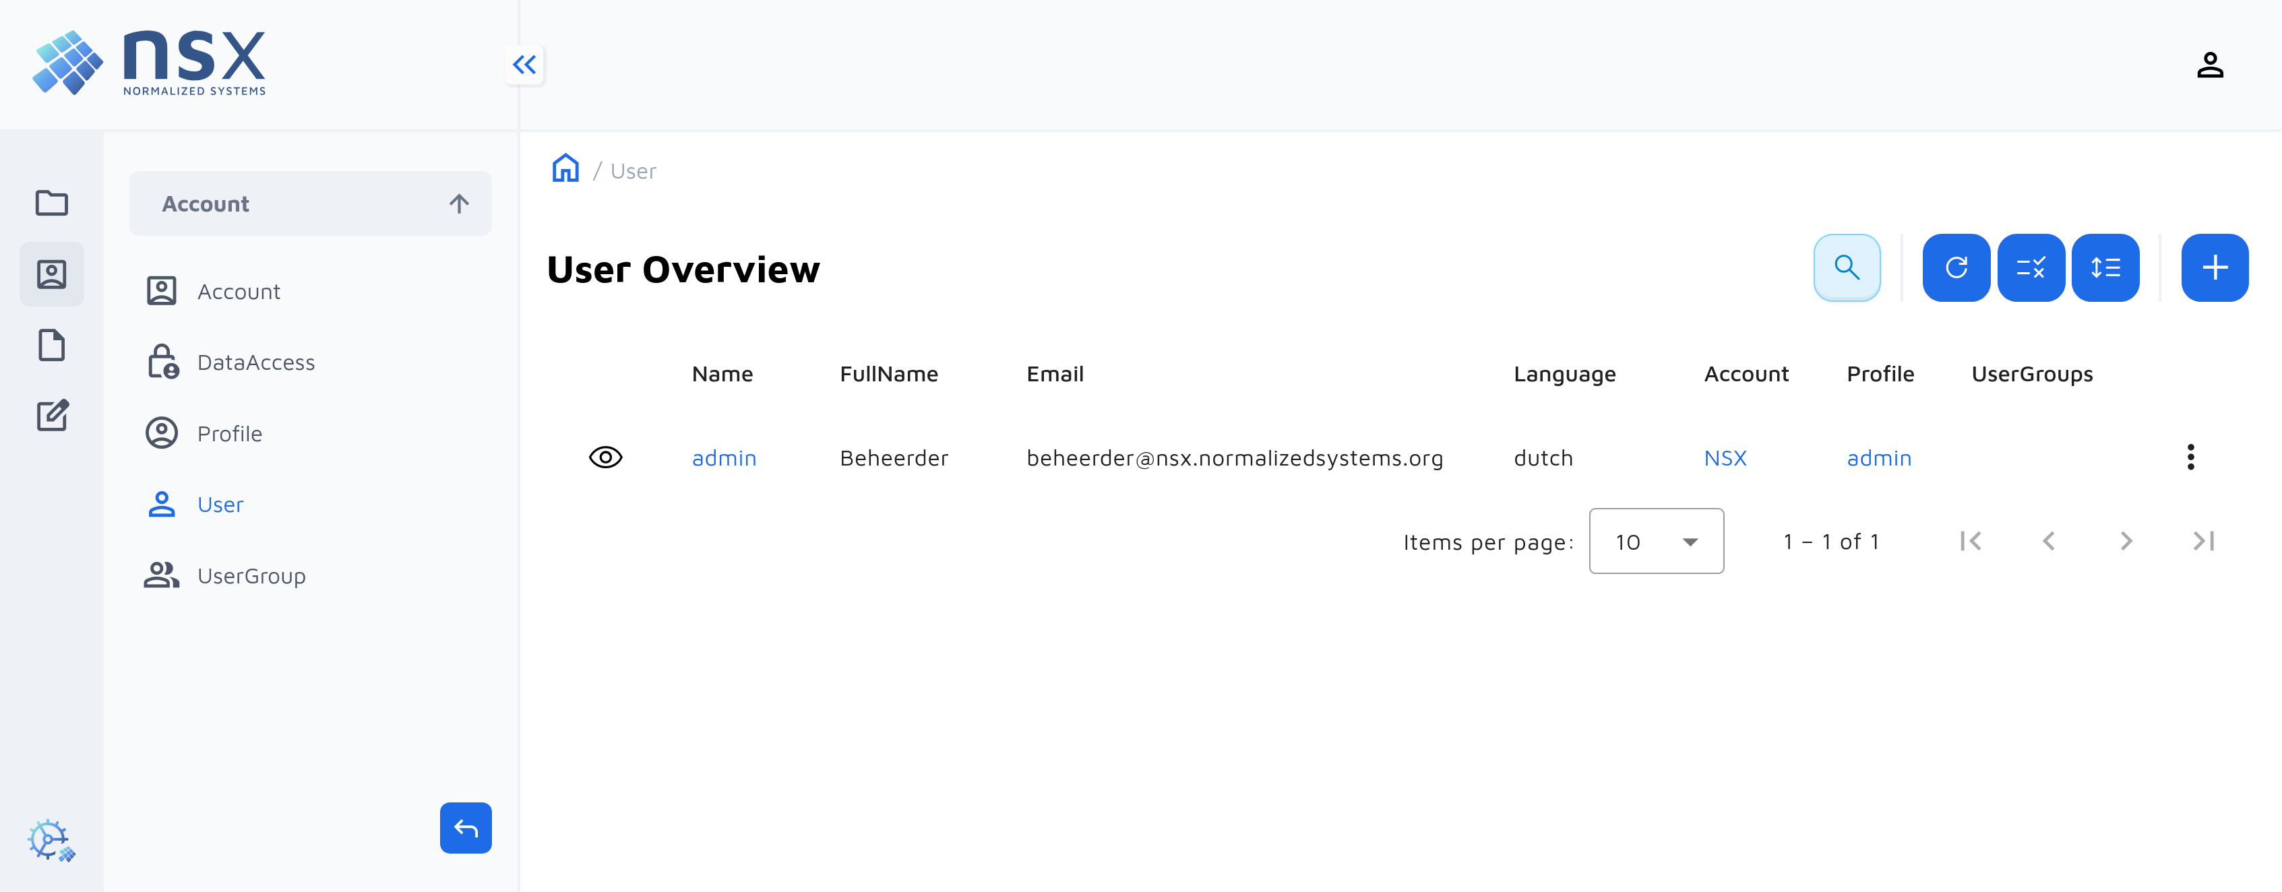Open the admin profile link in Profile column

[x=1878, y=458]
